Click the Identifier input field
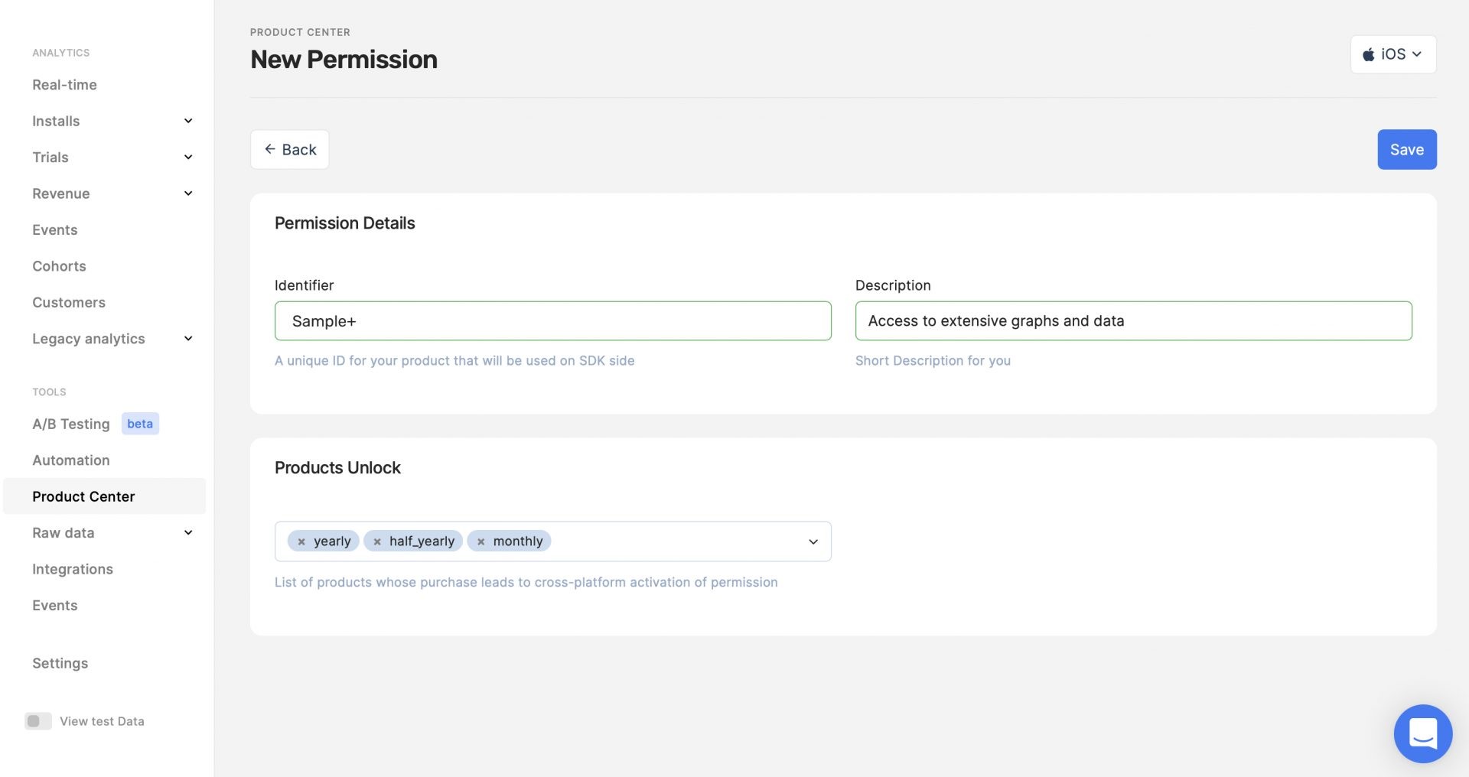1469x777 pixels. [552, 320]
